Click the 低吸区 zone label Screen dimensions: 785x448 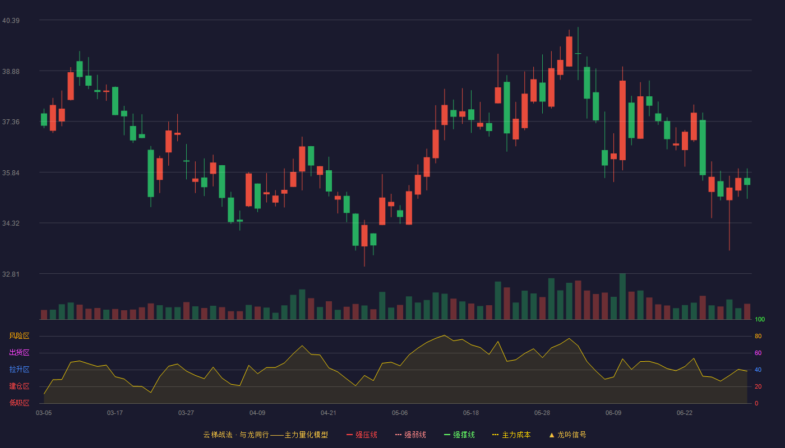coord(20,403)
